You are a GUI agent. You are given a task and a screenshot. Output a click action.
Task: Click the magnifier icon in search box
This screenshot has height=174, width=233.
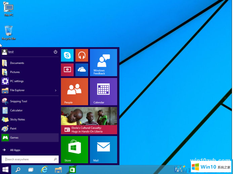55,159
